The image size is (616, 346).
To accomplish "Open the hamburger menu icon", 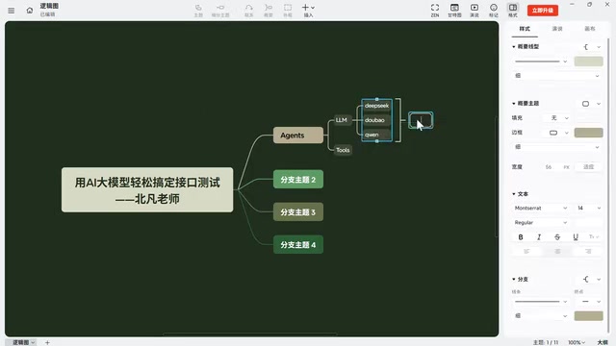I will (x=11, y=11).
